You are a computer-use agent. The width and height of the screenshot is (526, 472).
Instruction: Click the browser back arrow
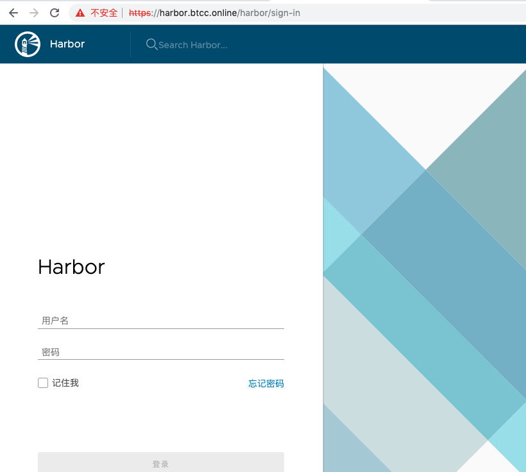(x=13, y=13)
